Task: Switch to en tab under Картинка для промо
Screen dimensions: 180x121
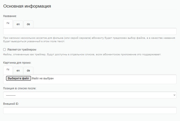Action: pyautogui.click(x=18, y=71)
